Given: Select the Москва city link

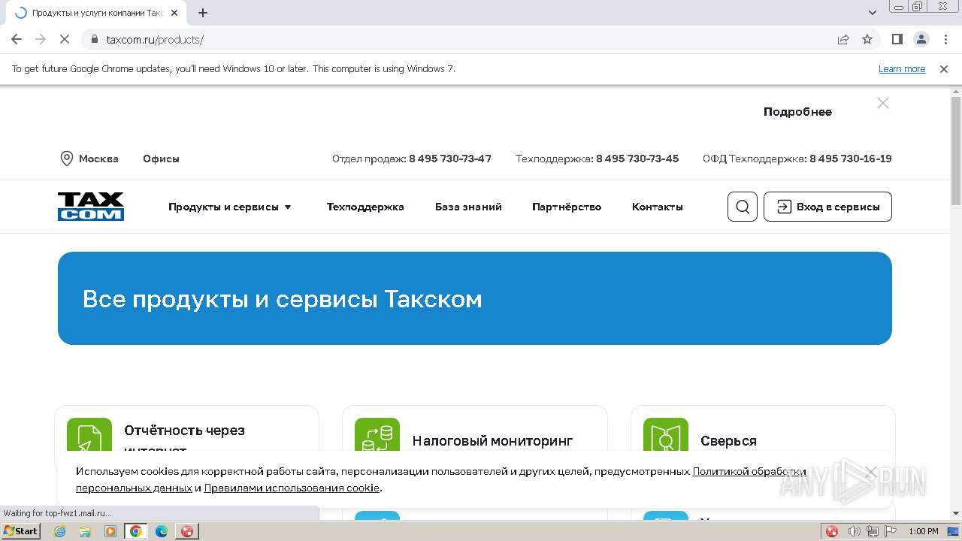Looking at the screenshot, I should (98, 159).
